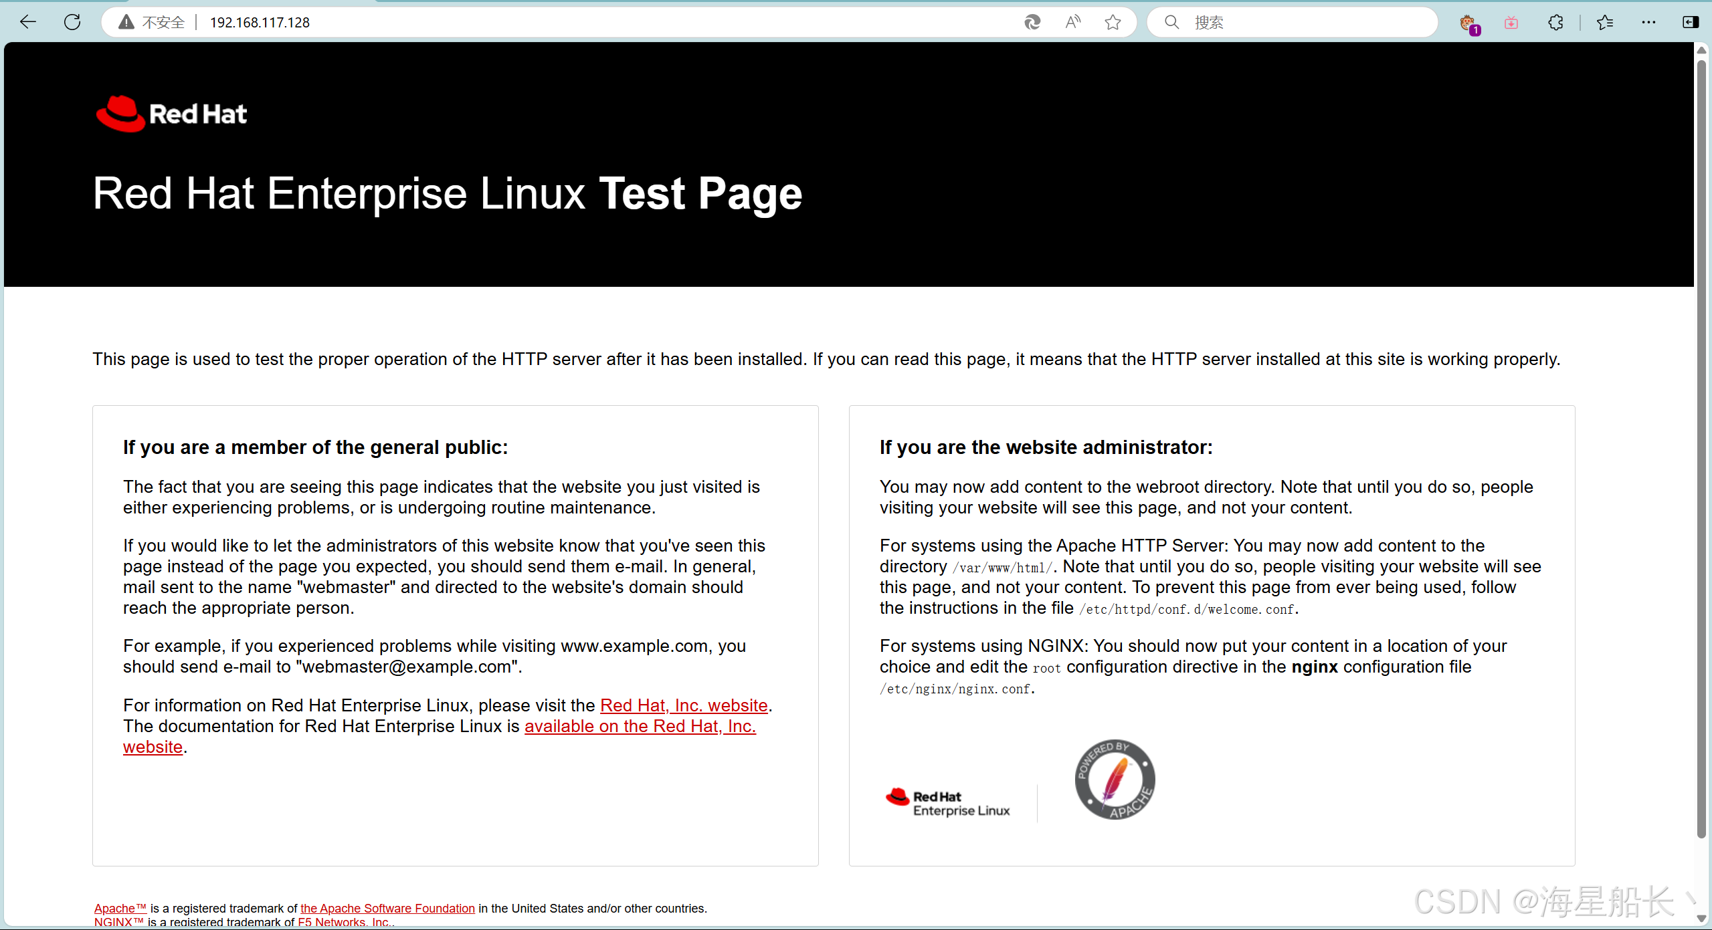Follow the Apache Software Foundation link
1712x930 pixels.
coord(387,907)
